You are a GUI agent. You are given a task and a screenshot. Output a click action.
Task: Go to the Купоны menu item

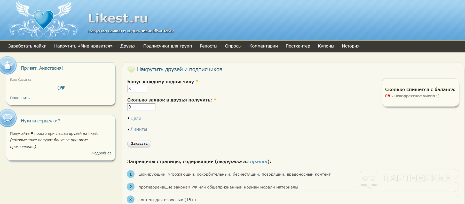click(326, 46)
